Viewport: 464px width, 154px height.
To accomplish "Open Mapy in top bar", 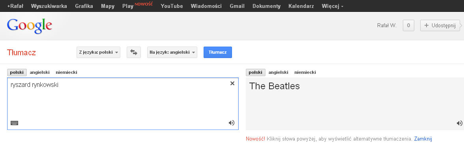I will click(108, 6).
